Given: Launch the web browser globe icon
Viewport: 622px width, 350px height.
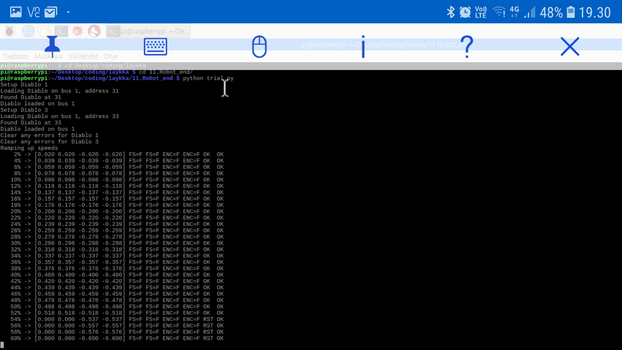Looking at the screenshot, I should coord(28,31).
